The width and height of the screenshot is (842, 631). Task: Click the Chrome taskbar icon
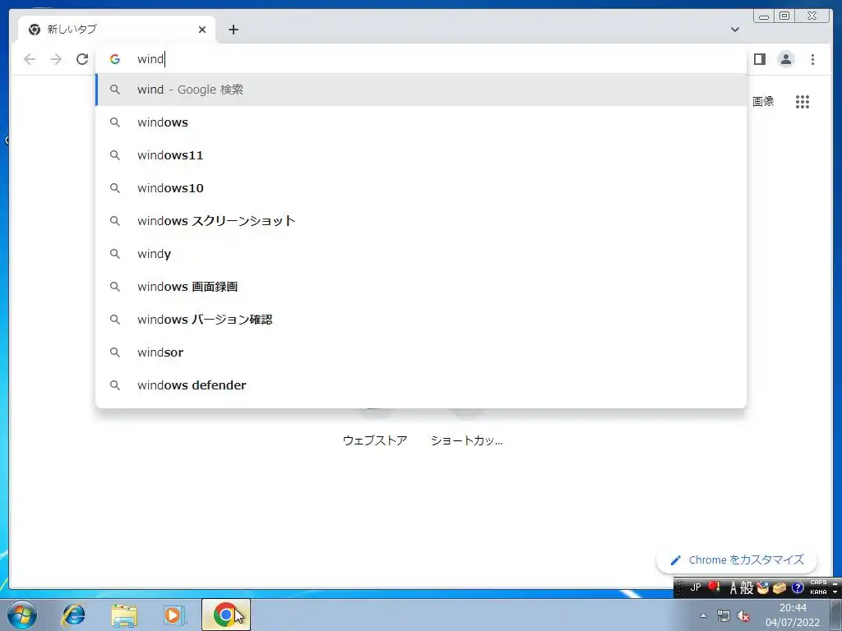[x=226, y=615]
